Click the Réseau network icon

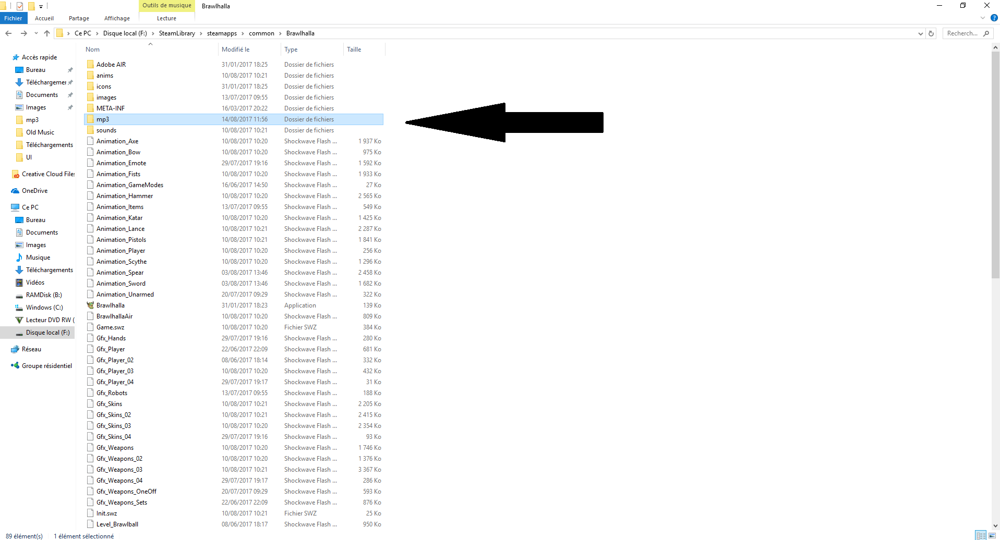point(15,349)
